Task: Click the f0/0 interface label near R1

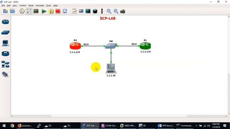Action: [134, 44]
